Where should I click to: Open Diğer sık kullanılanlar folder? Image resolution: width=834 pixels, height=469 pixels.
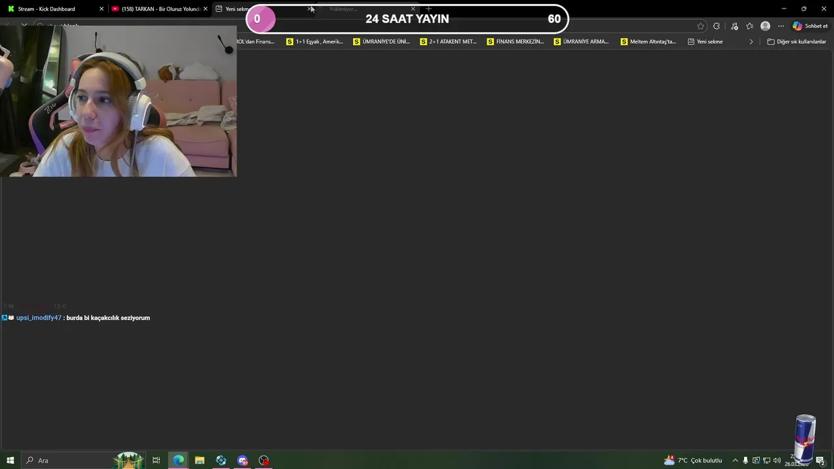pyautogui.click(x=797, y=42)
